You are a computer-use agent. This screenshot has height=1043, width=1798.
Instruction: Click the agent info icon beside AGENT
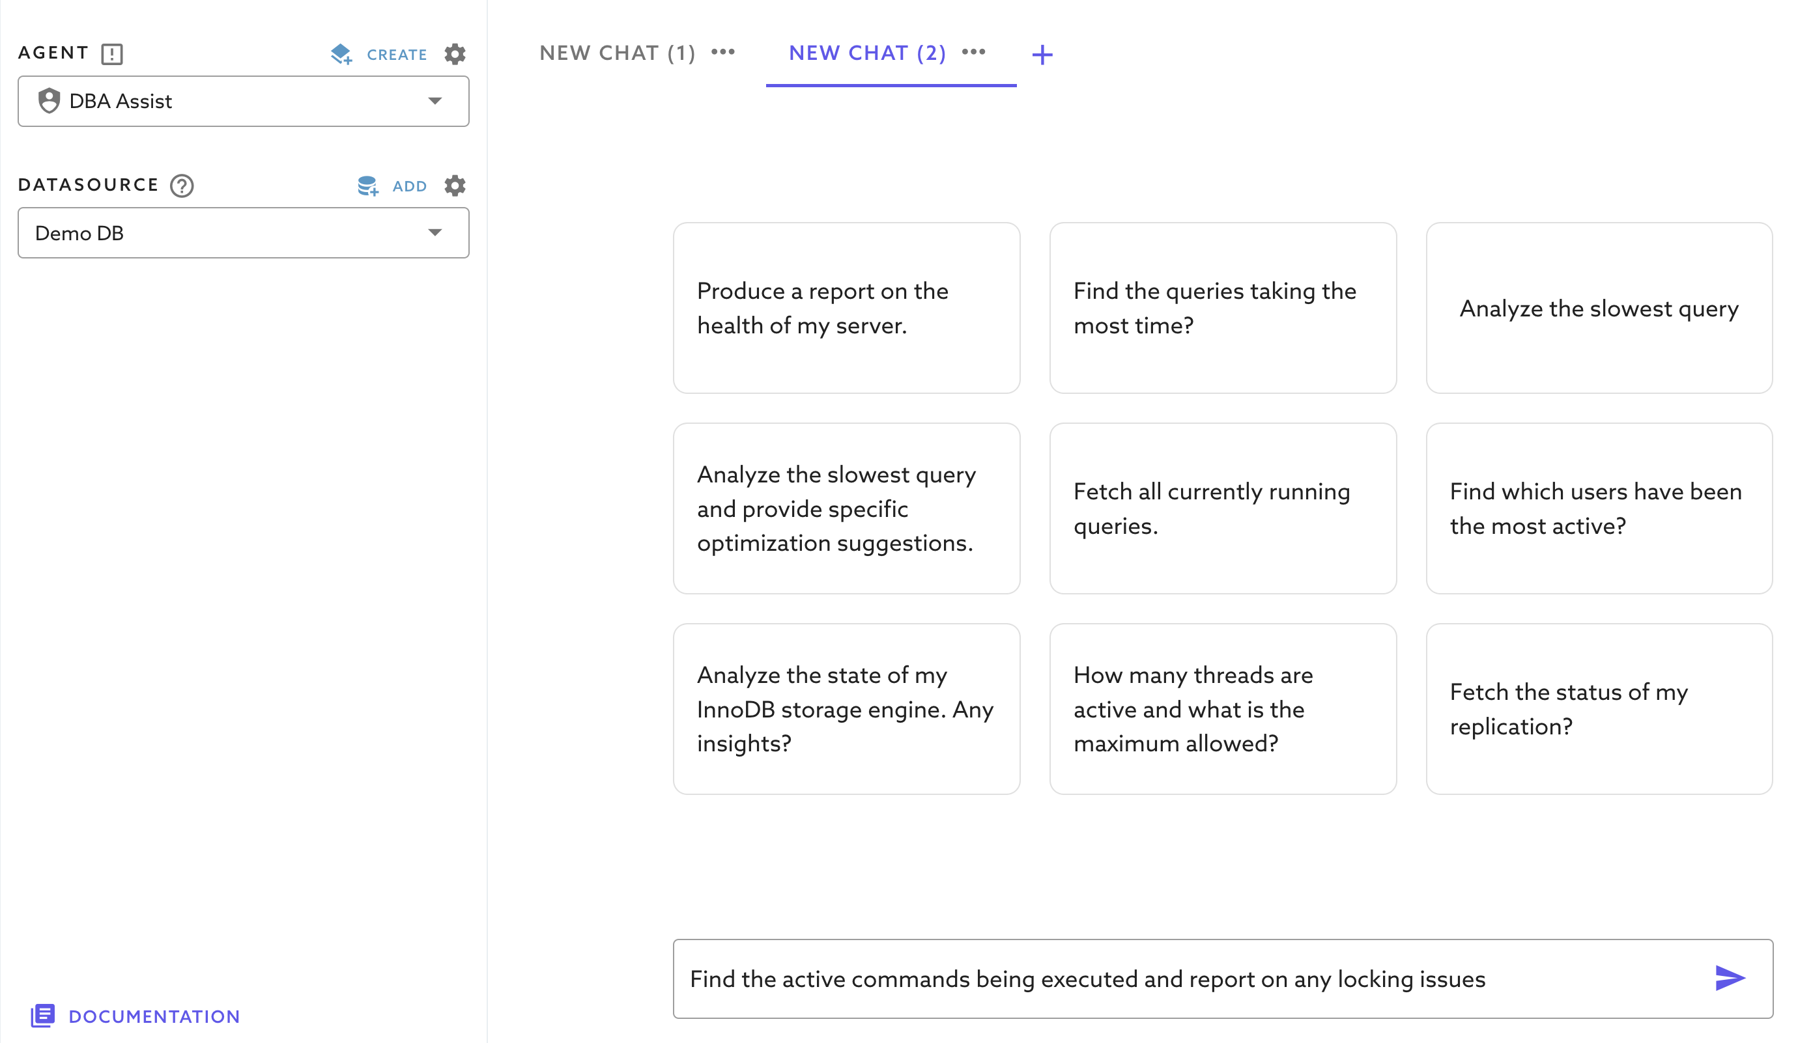tap(113, 53)
